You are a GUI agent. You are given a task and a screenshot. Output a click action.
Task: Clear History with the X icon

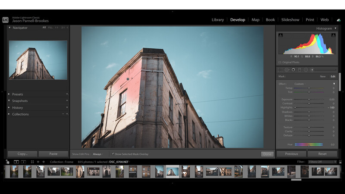67,107
